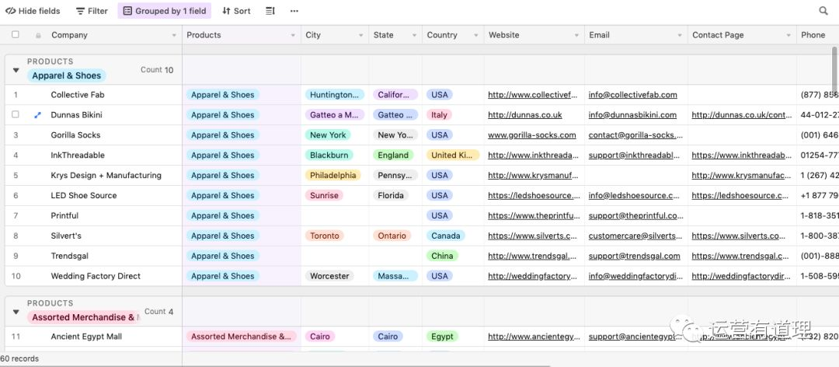Click the Philadelphia city tag

pyautogui.click(x=332, y=175)
